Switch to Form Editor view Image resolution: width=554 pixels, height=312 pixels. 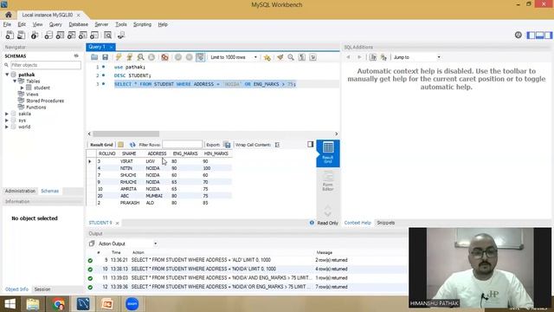point(328,181)
